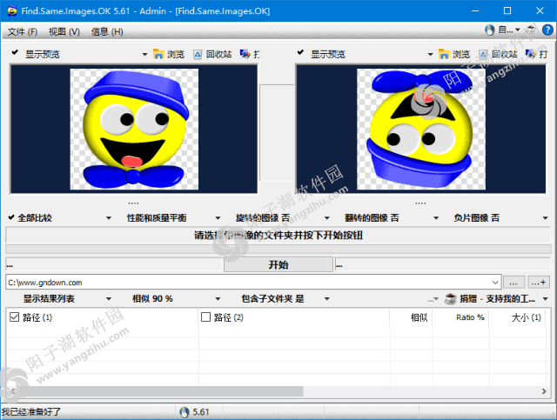Click the ... browse folder button
This screenshot has width=557, height=420.
(x=513, y=283)
